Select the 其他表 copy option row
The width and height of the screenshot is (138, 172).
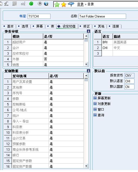[30, 87]
